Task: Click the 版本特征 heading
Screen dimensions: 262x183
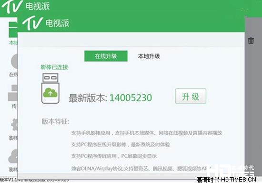Action: click(x=55, y=121)
